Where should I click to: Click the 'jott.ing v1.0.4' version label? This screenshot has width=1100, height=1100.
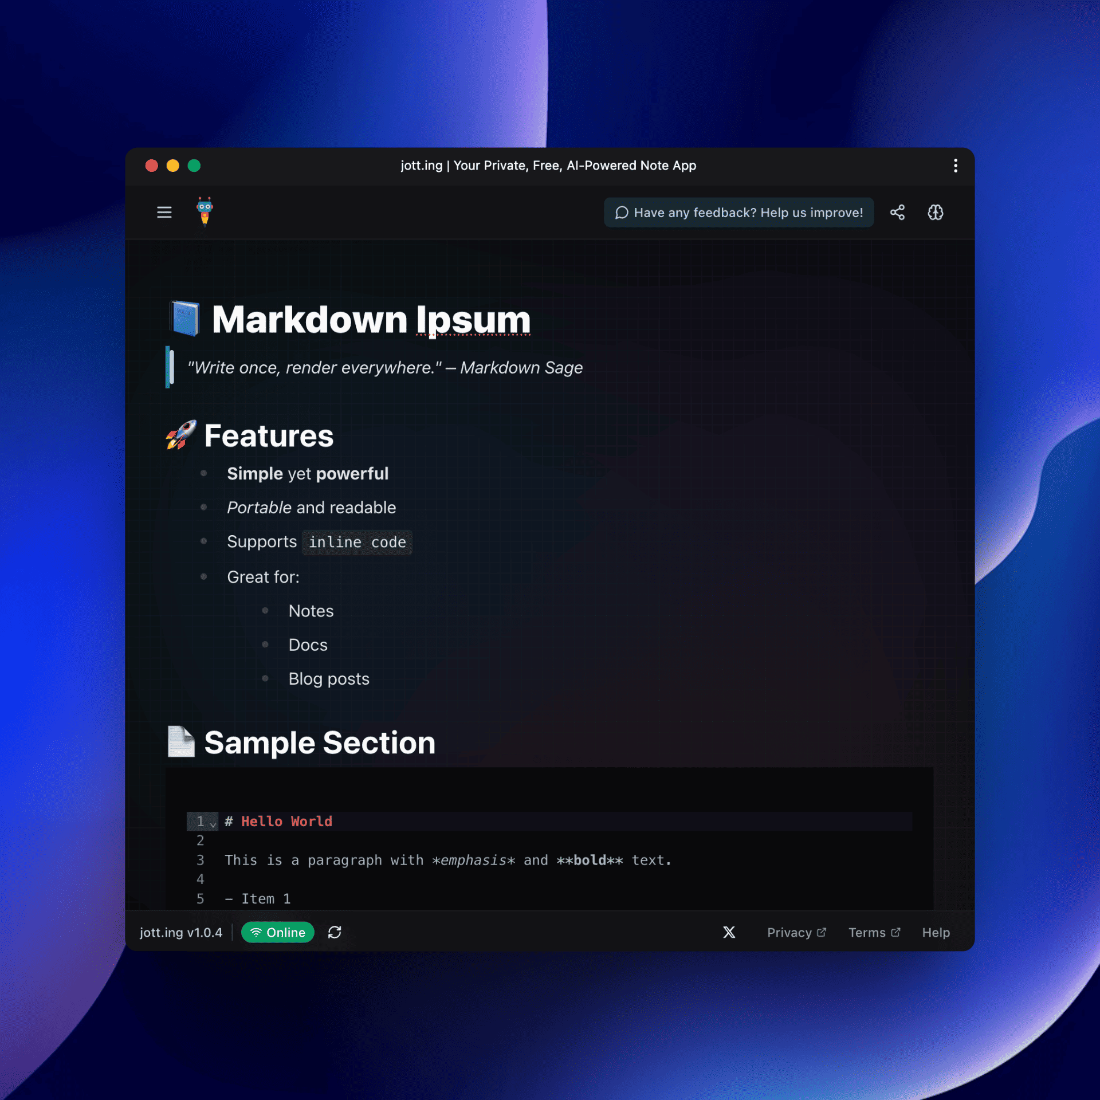click(181, 932)
